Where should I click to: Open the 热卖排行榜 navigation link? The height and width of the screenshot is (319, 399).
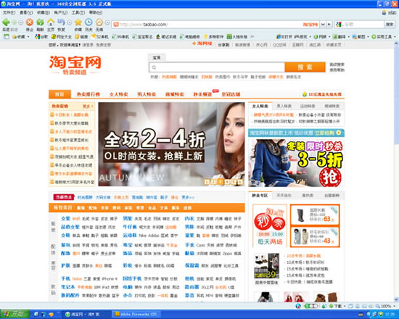pos(89,94)
